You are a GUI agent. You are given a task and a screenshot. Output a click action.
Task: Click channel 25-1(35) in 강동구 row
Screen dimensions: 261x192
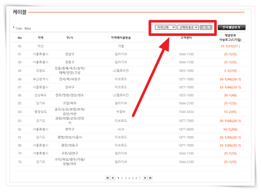(230, 62)
